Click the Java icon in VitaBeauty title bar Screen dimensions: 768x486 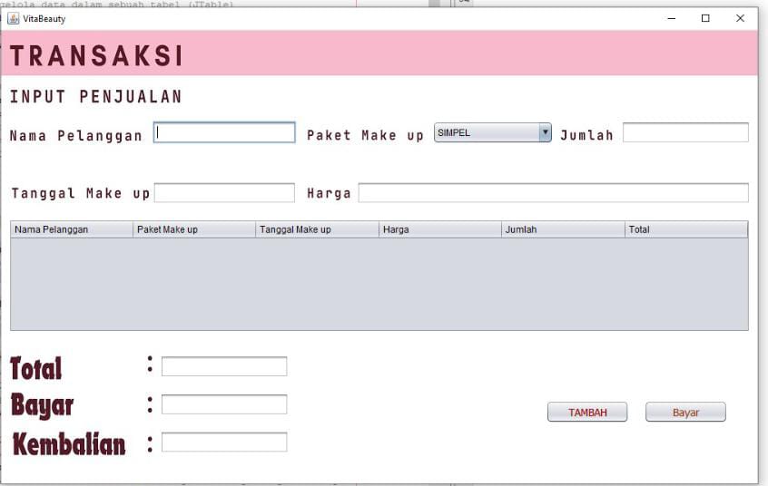click(13, 18)
